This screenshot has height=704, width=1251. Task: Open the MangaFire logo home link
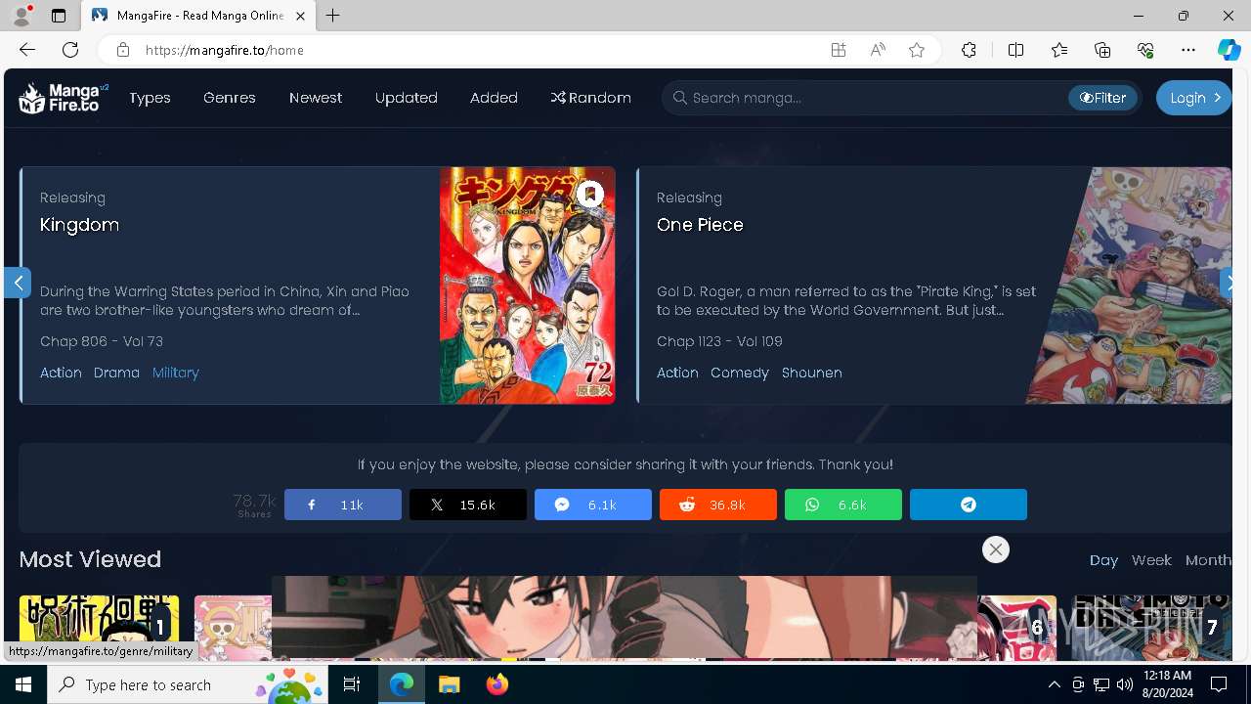pos(64,98)
